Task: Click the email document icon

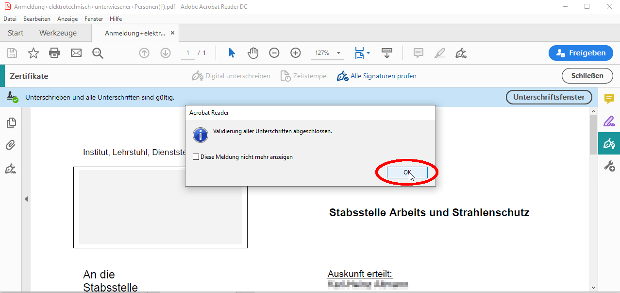Action: click(76, 53)
